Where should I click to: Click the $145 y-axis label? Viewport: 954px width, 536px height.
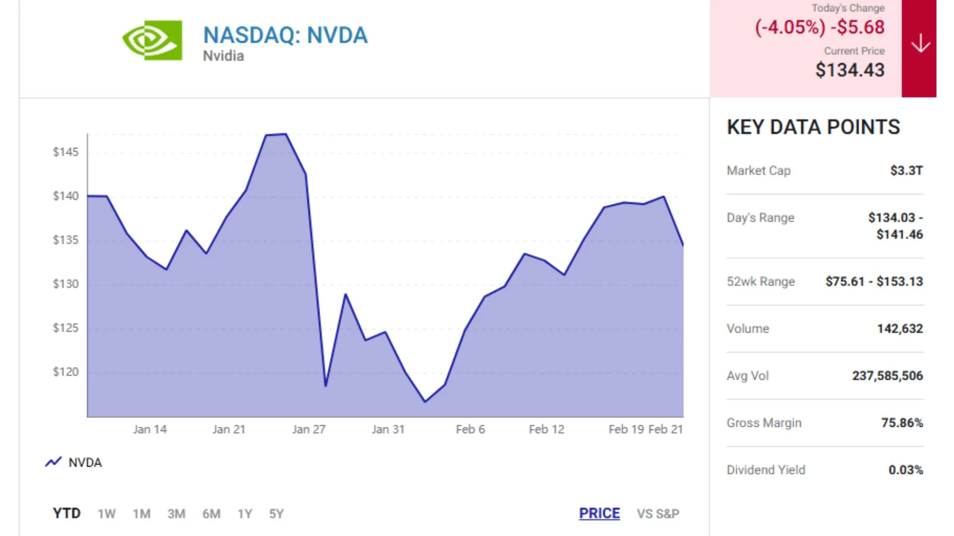66,152
